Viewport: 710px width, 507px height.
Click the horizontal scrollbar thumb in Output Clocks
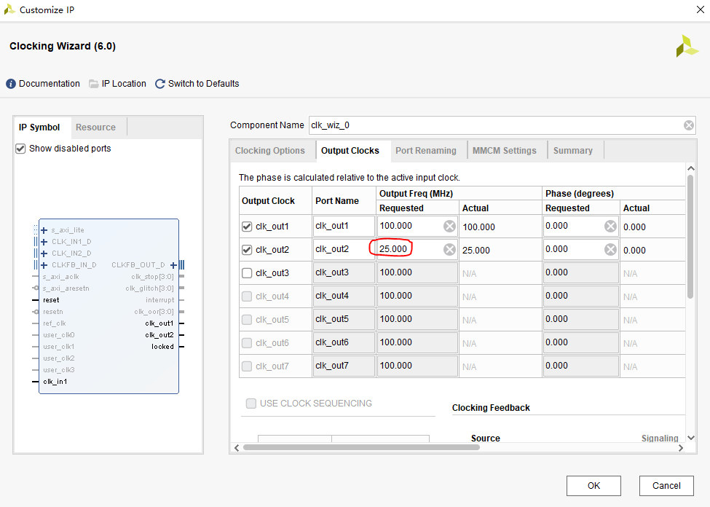click(x=361, y=448)
